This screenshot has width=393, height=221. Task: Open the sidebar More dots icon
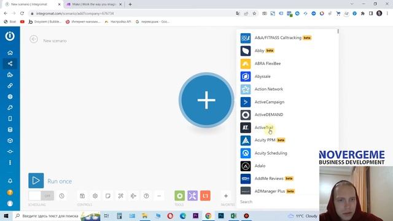tap(10, 163)
